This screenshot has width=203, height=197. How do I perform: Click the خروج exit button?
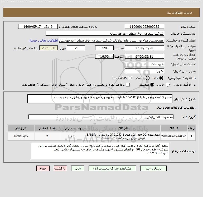click(43, 168)
